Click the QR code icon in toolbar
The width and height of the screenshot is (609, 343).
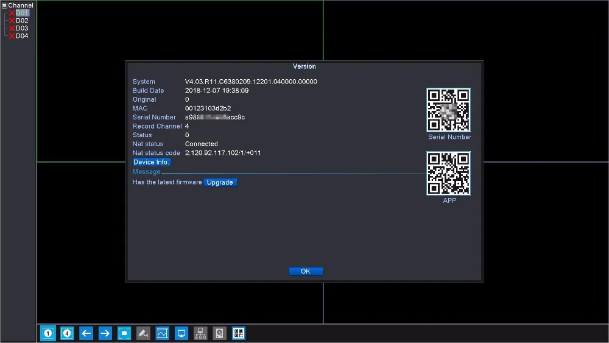click(238, 333)
